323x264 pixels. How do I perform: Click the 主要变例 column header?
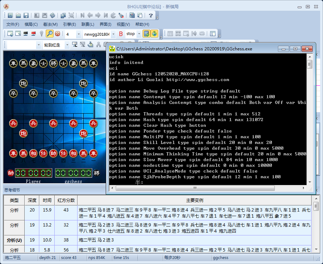point(194,200)
